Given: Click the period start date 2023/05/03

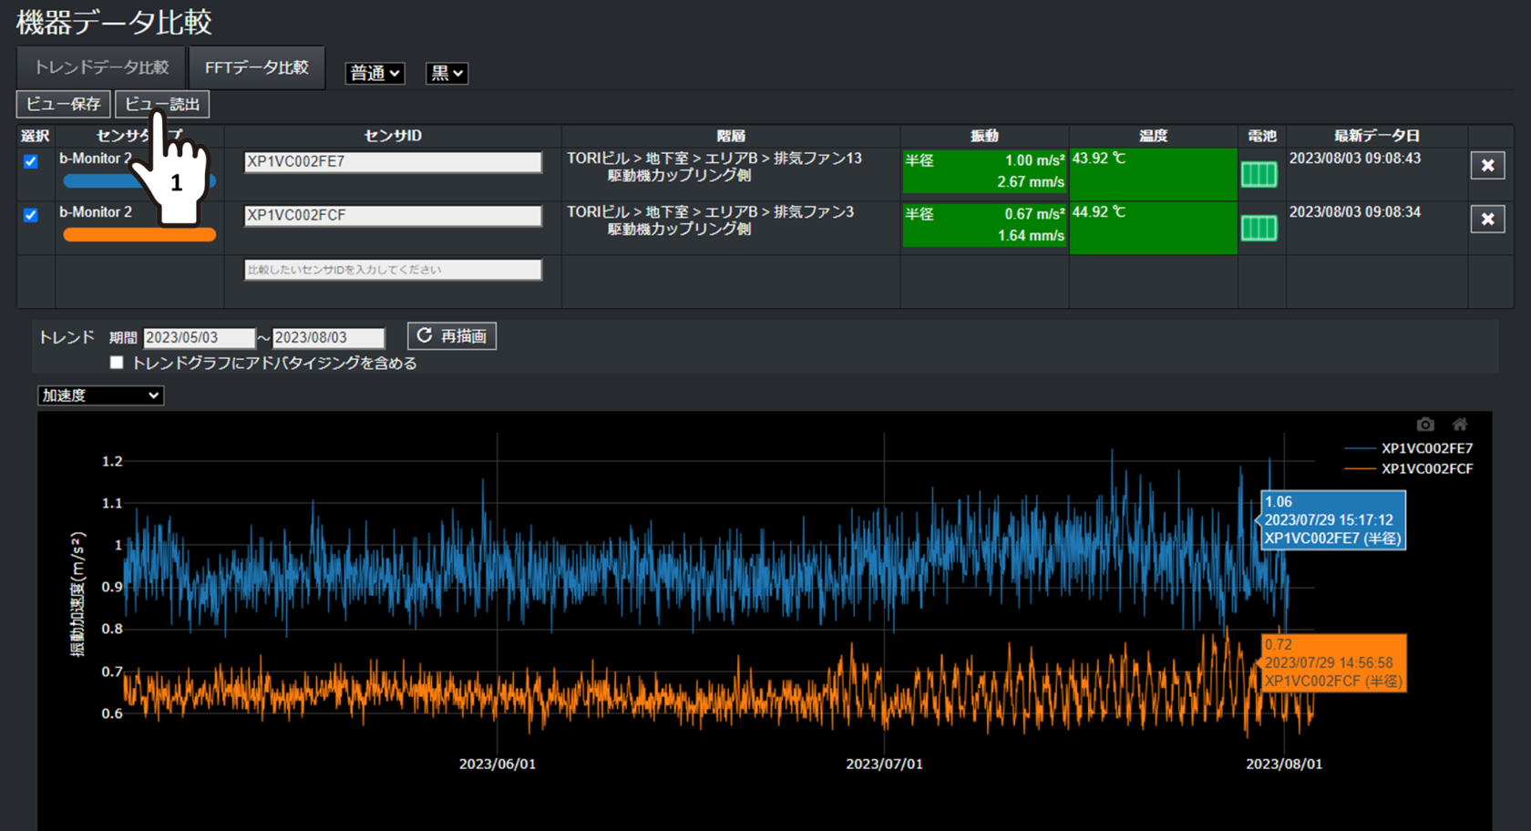Looking at the screenshot, I should 199,338.
